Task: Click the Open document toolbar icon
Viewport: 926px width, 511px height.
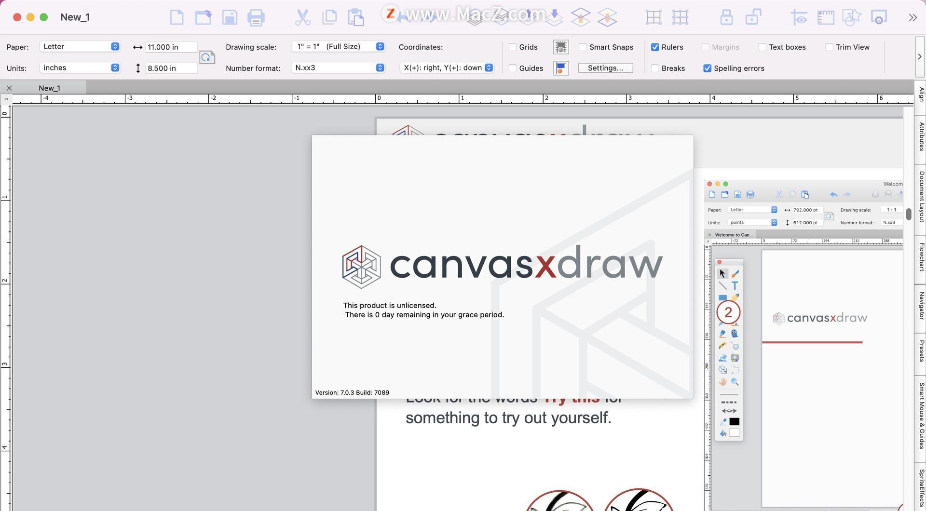Action: coord(203,17)
